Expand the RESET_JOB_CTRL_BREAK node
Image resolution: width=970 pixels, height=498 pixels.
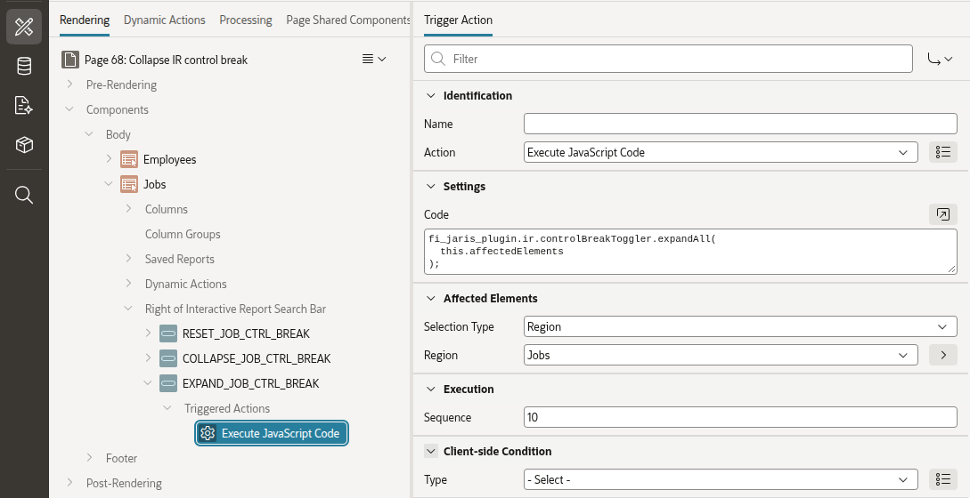coord(148,333)
